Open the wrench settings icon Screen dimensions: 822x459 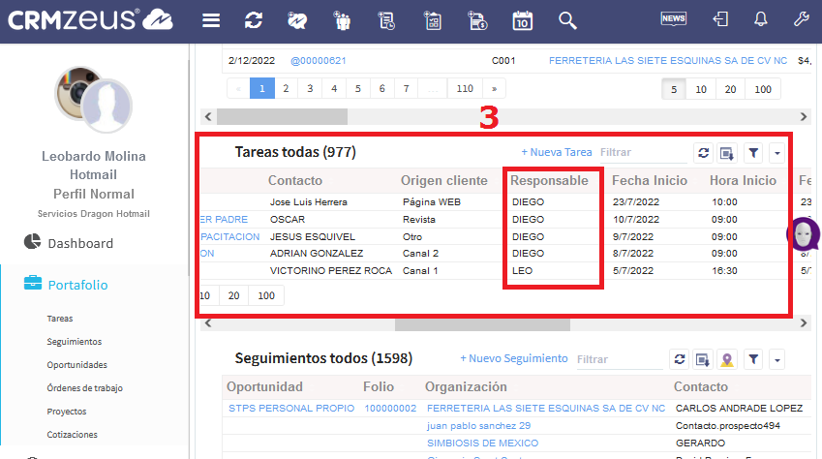(x=801, y=19)
